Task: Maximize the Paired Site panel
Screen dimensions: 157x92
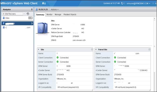Action: 149,49
